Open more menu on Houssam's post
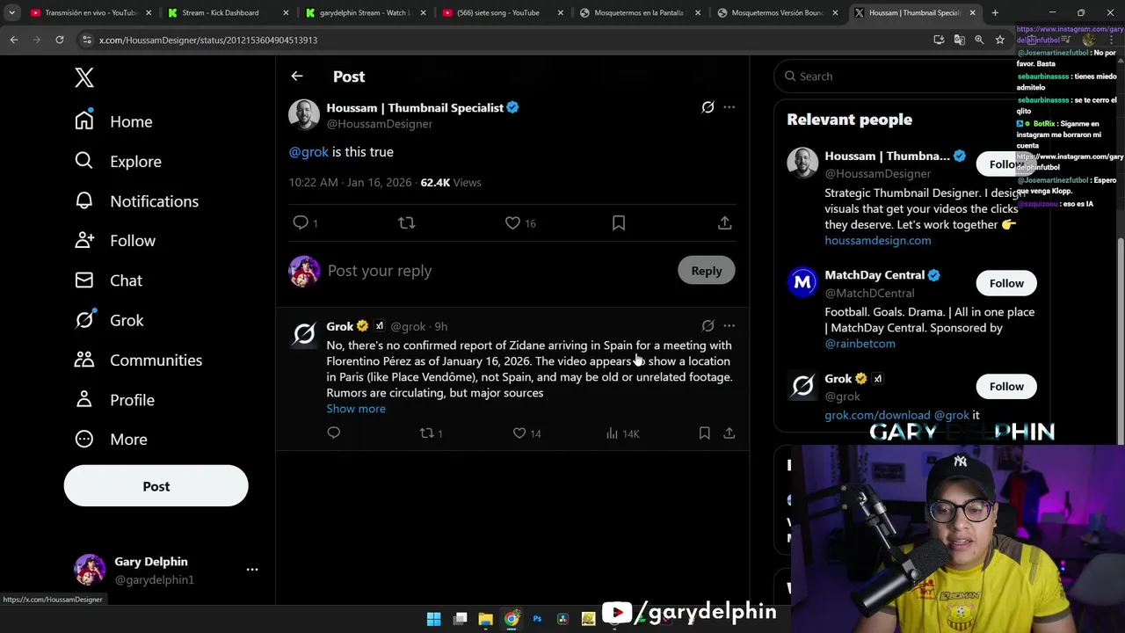1125x633 pixels. tap(729, 107)
